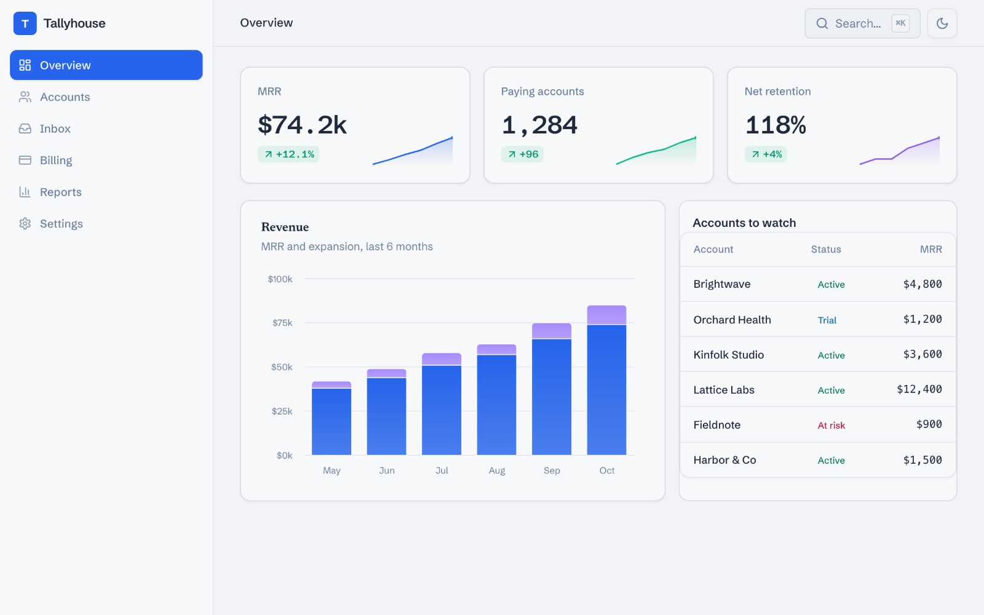Viewport: 984px width, 615px height.
Task: Click the Fieldnote account name
Action: [x=717, y=425]
